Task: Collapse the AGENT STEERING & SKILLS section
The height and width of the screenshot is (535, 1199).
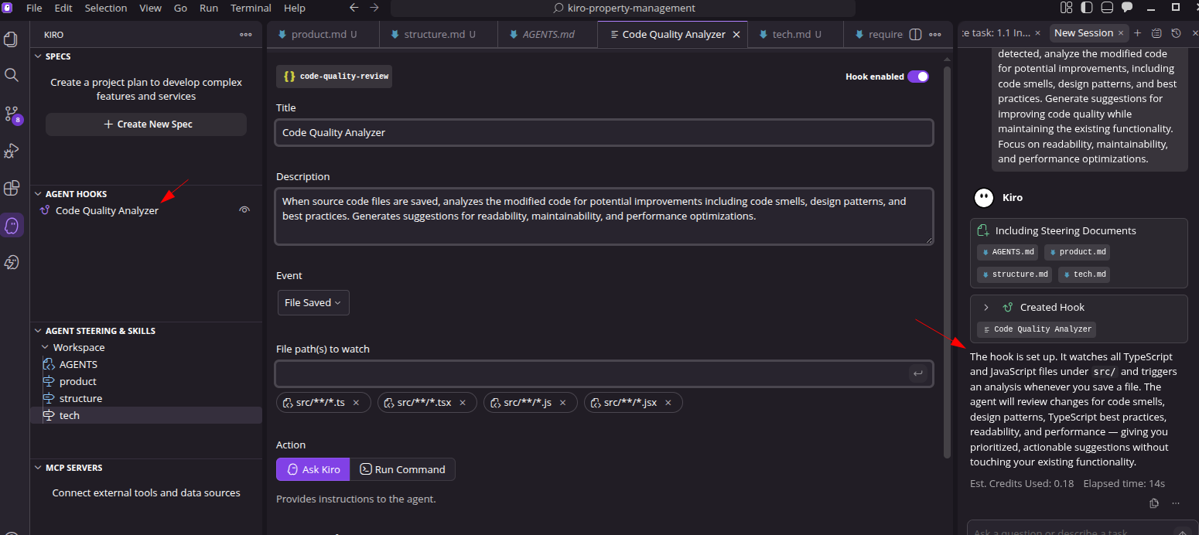Action: point(38,331)
